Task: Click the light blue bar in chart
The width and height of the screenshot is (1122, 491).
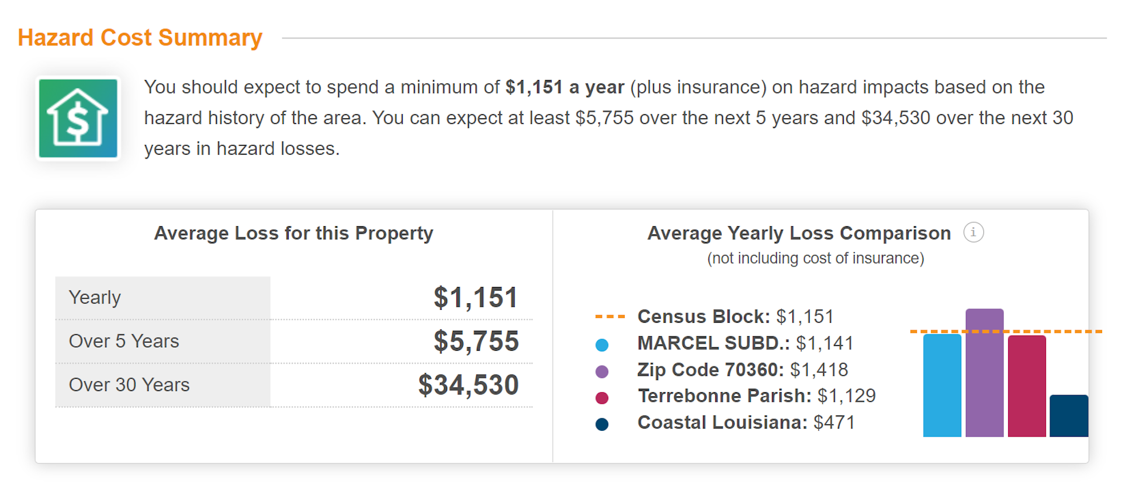Action: point(942,386)
